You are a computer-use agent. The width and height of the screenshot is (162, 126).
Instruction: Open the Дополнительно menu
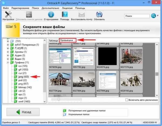[x=50, y=8]
